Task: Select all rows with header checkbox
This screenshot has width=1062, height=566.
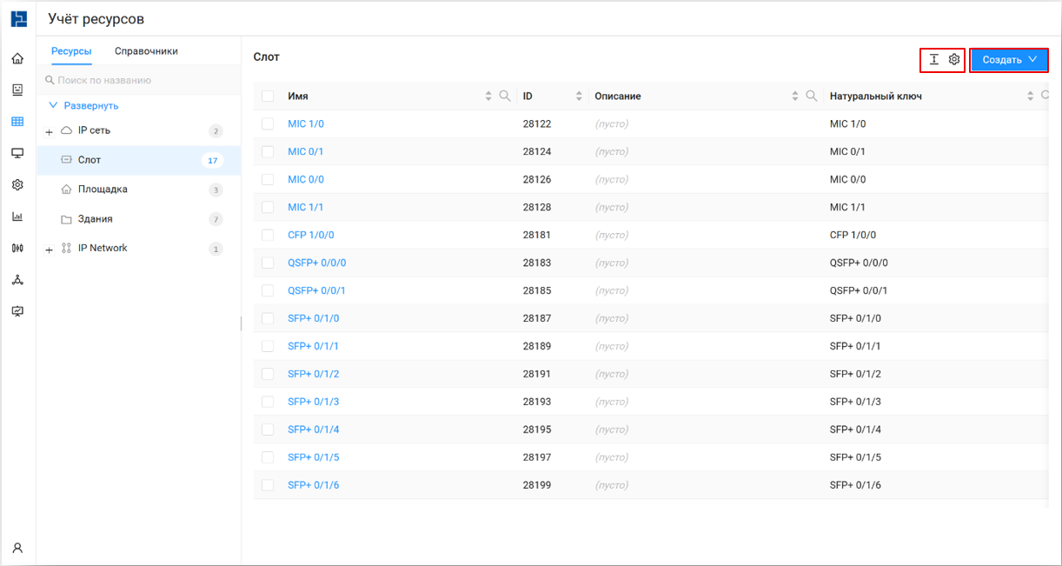Action: click(268, 97)
